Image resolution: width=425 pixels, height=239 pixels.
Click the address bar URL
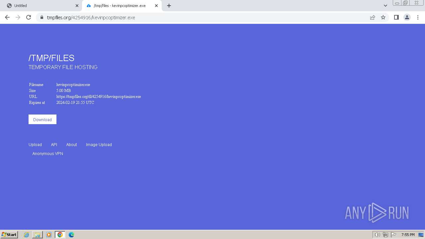coord(91,17)
